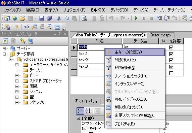Choose XML インデックス(X)... from context menu
The width and height of the screenshot is (192, 133).
click(x=135, y=99)
